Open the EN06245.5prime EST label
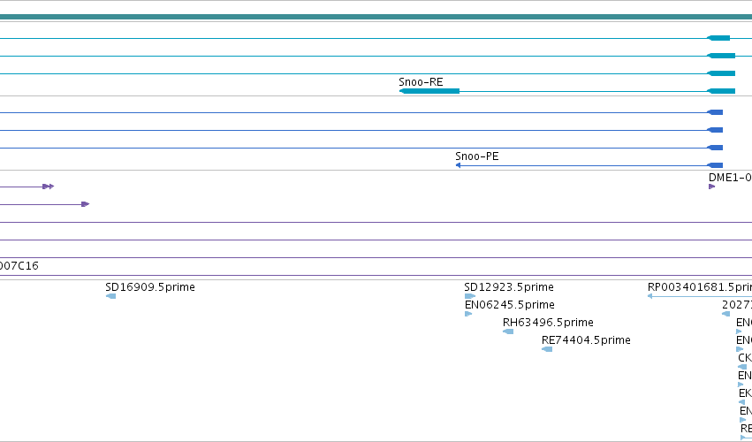752x442 pixels. pyautogui.click(x=510, y=305)
